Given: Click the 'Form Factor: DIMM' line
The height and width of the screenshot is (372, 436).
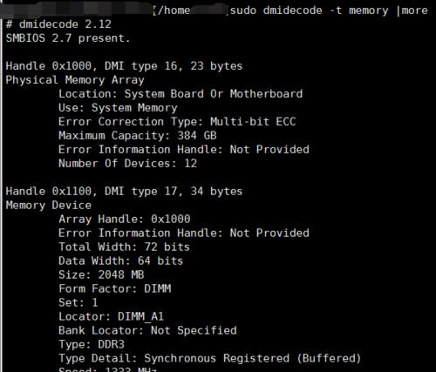Looking at the screenshot, I should coord(115,288).
